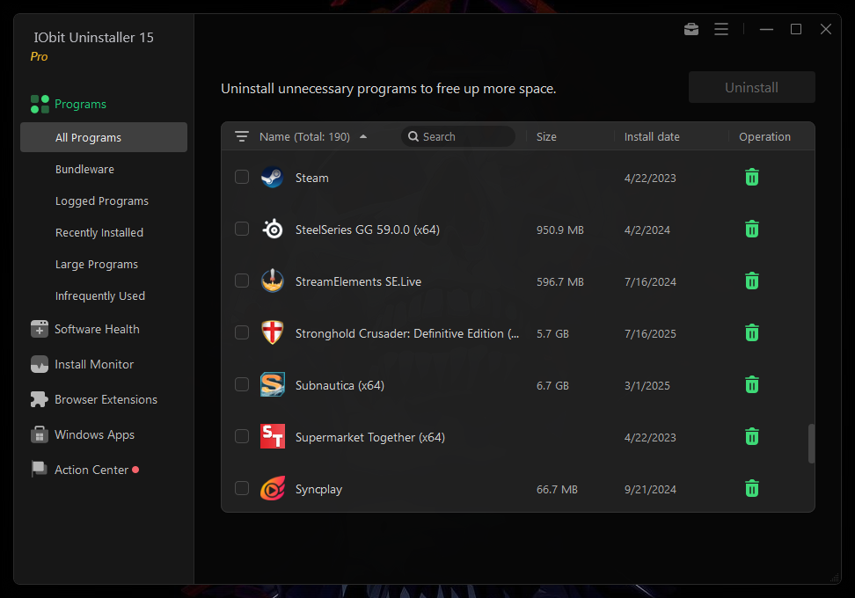Image resolution: width=855 pixels, height=598 pixels.
Task: Toggle name sort order arrow
Action: click(363, 136)
